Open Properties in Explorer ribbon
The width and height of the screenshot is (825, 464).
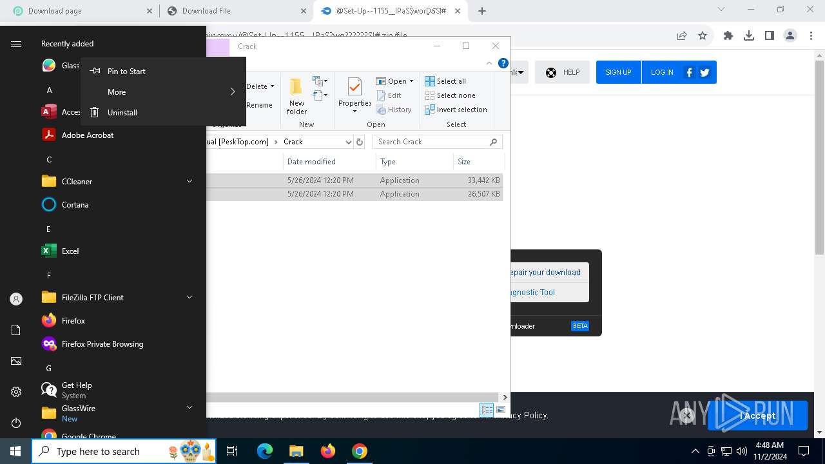[x=355, y=95]
